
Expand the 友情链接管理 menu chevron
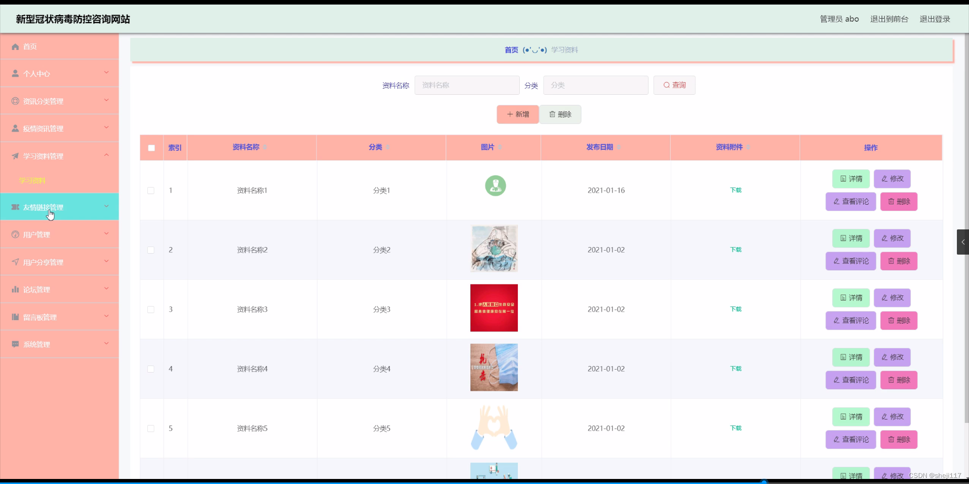coord(106,206)
